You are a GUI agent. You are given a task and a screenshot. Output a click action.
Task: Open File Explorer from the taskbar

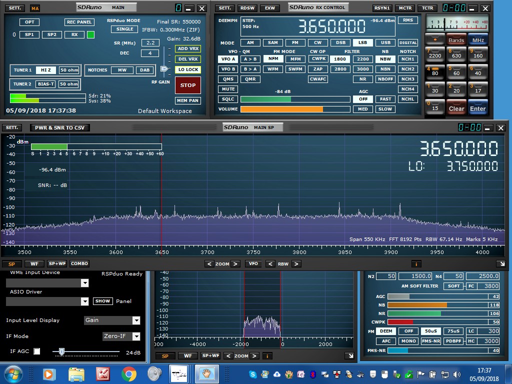(76, 374)
